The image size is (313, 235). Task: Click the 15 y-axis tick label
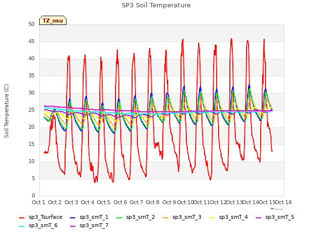pos(31,144)
